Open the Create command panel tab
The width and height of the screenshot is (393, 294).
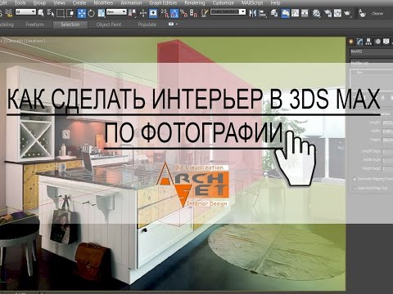[351, 42]
